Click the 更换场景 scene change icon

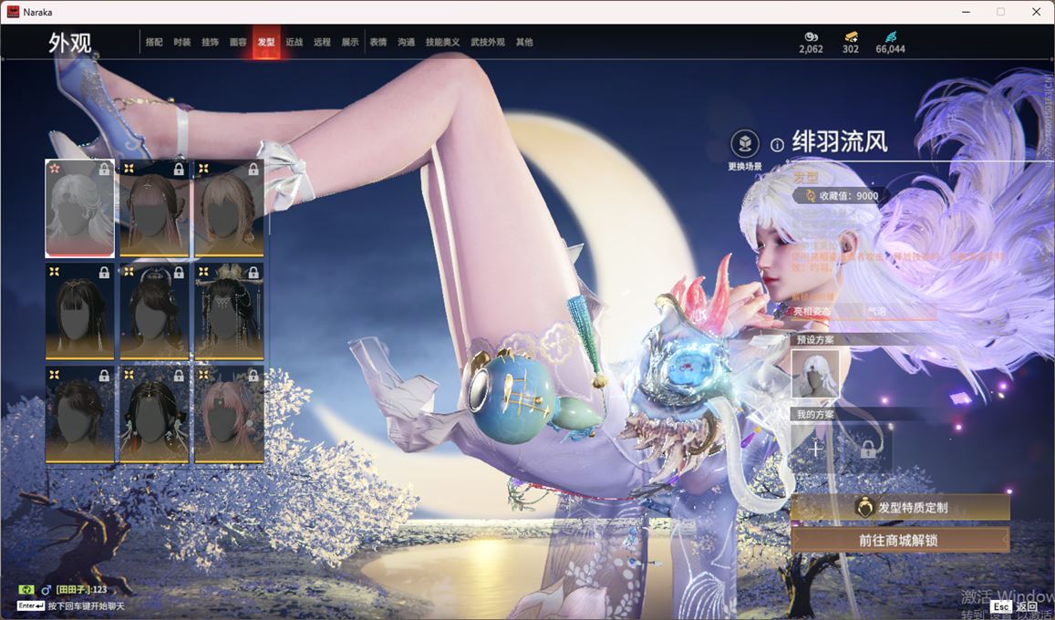click(745, 144)
